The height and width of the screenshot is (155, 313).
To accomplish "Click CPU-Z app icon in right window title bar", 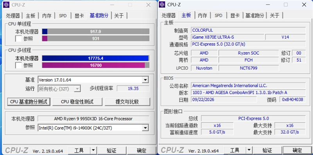I will [x=162, y=5].
